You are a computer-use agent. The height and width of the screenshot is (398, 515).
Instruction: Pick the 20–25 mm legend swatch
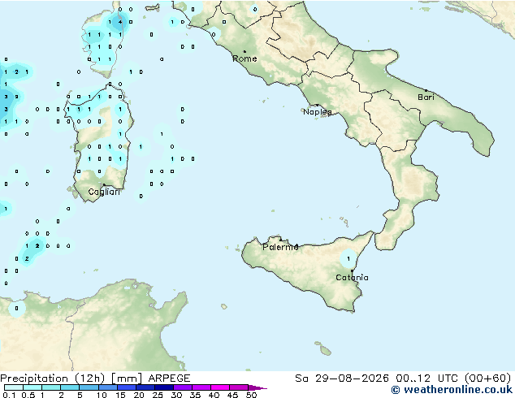(x=145, y=387)
